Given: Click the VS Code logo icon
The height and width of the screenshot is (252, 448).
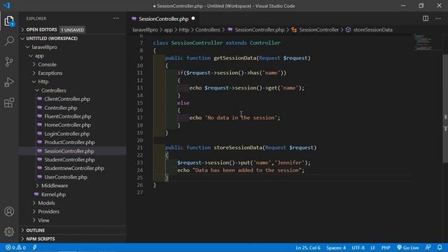Looking at the screenshot, I should 6,6.
